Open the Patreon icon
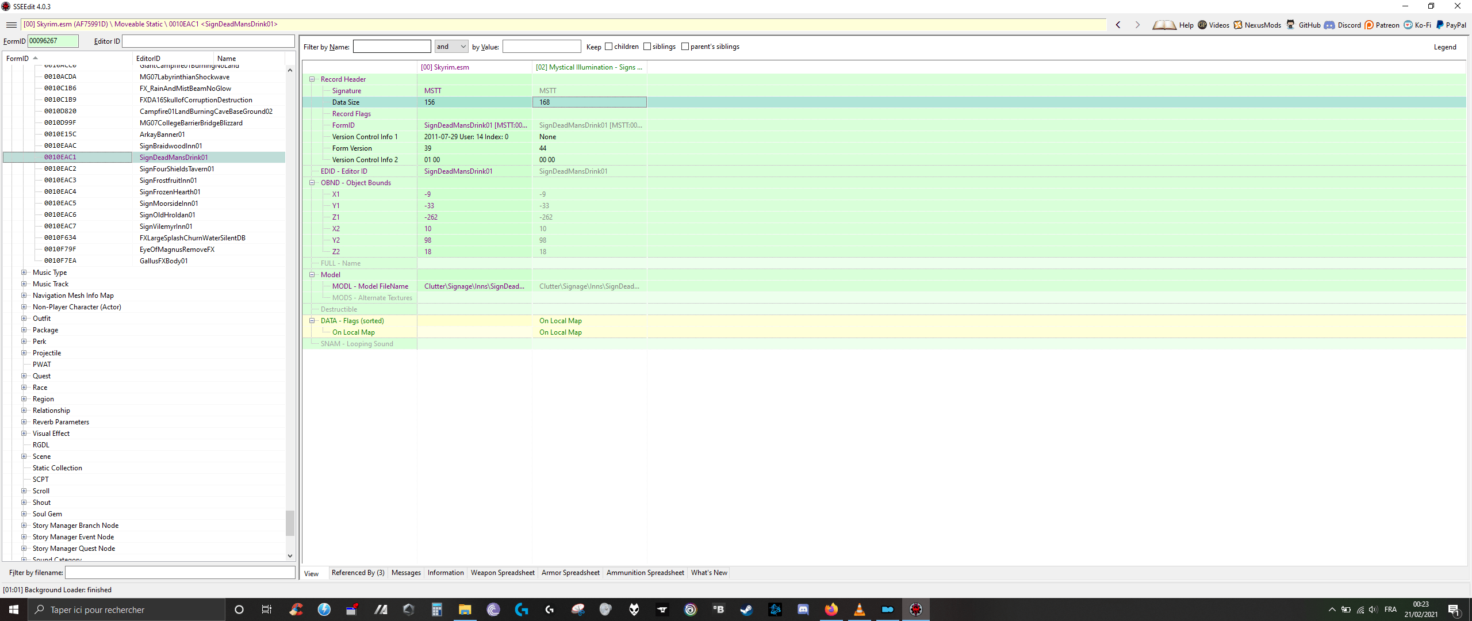This screenshot has width=1472, height=621. coord(1368,25)
